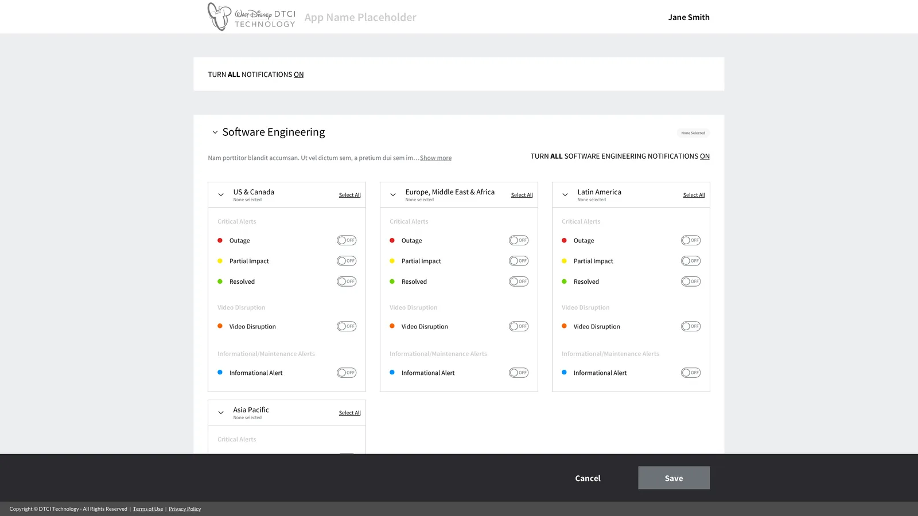
Task: Click the red Outage dot in US & Canada
Action: tap(220, 240)
